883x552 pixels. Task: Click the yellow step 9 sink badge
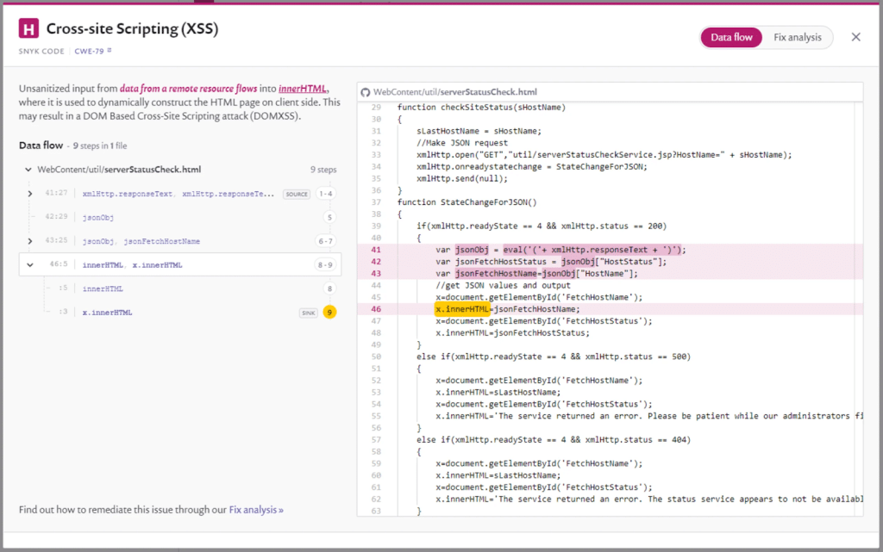tap(329, 313)
